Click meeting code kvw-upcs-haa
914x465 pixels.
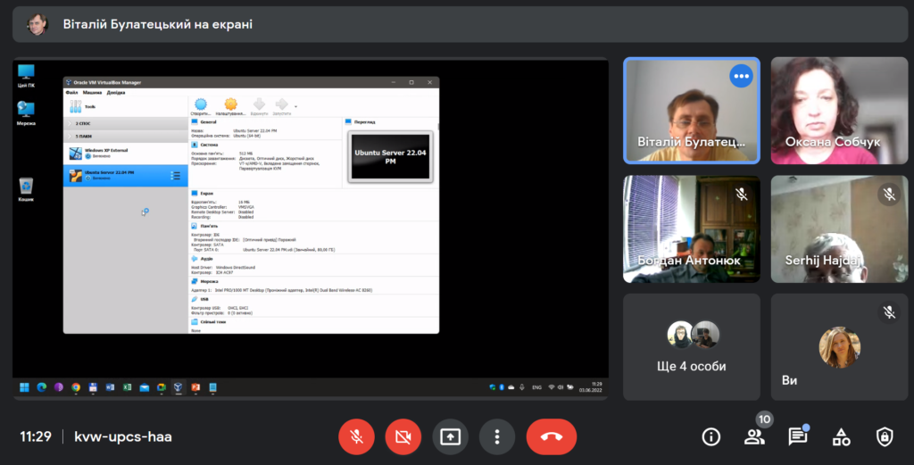[x=123, y=436]
